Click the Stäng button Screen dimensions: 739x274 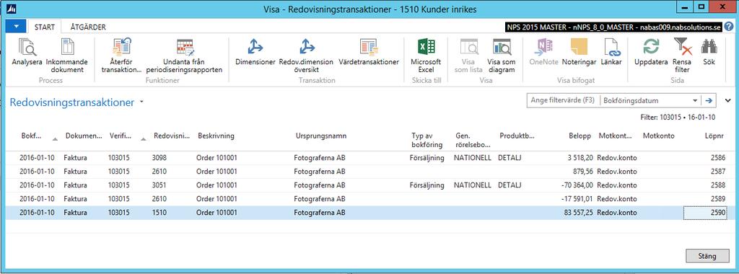pyautogui.click(x=707, y=256)
